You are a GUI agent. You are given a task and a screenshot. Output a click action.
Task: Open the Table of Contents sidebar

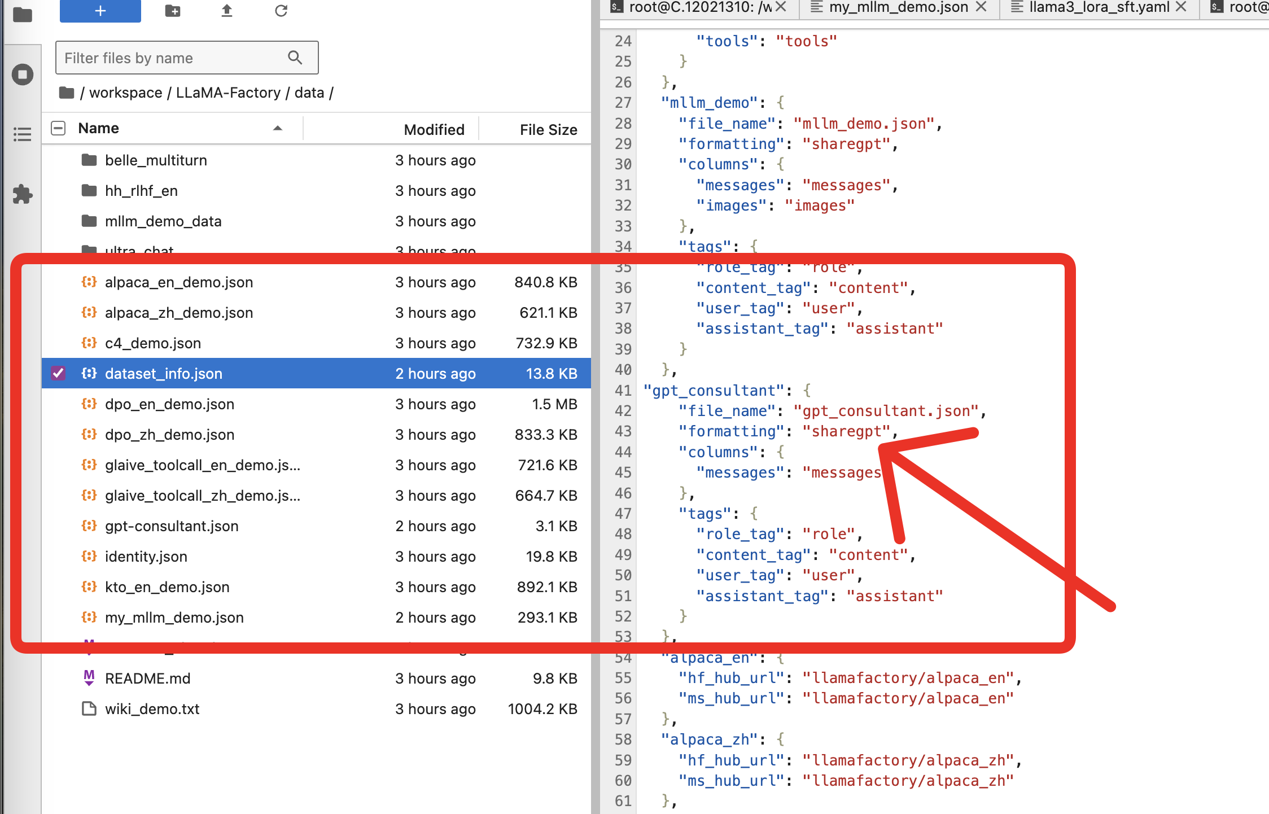tap(23, 134)
